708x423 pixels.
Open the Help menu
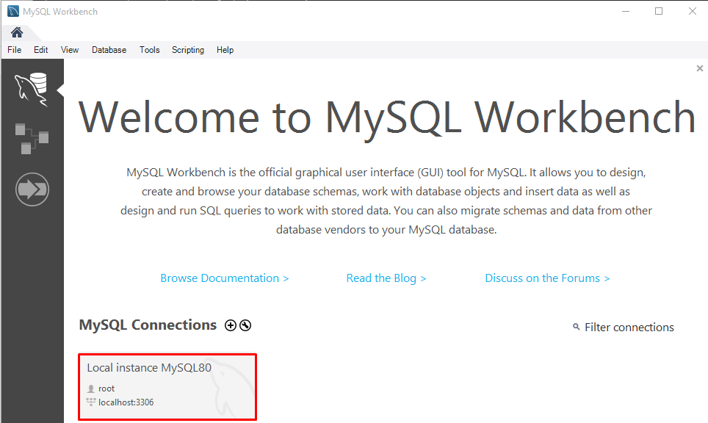tap(225, 50)
